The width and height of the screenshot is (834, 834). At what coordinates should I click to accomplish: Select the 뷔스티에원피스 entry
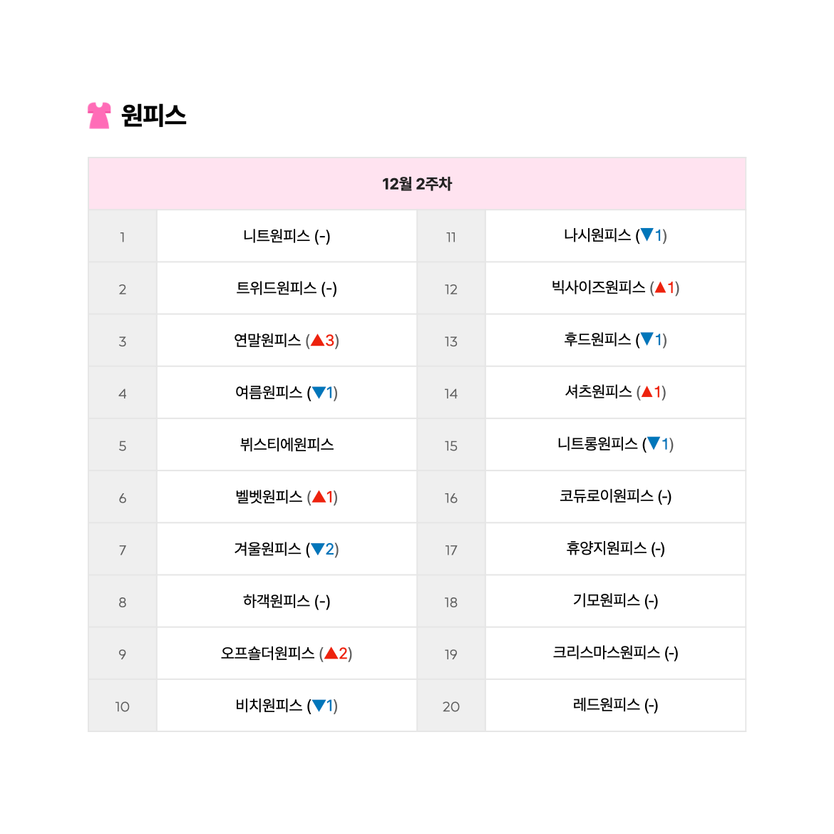[x=287, y=445]
